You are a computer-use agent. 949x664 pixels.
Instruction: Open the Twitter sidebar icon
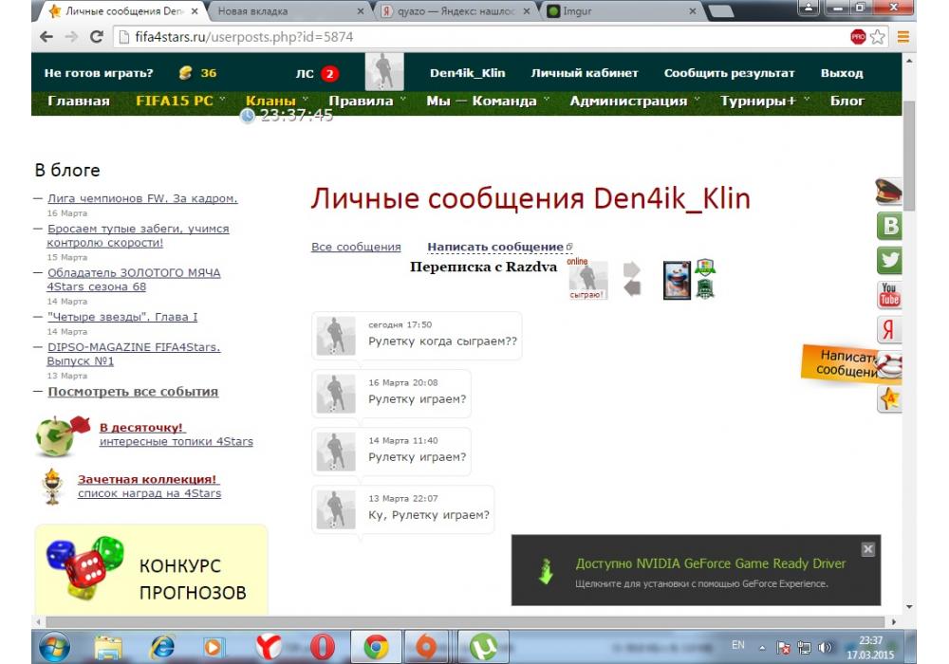coord(890,261)
